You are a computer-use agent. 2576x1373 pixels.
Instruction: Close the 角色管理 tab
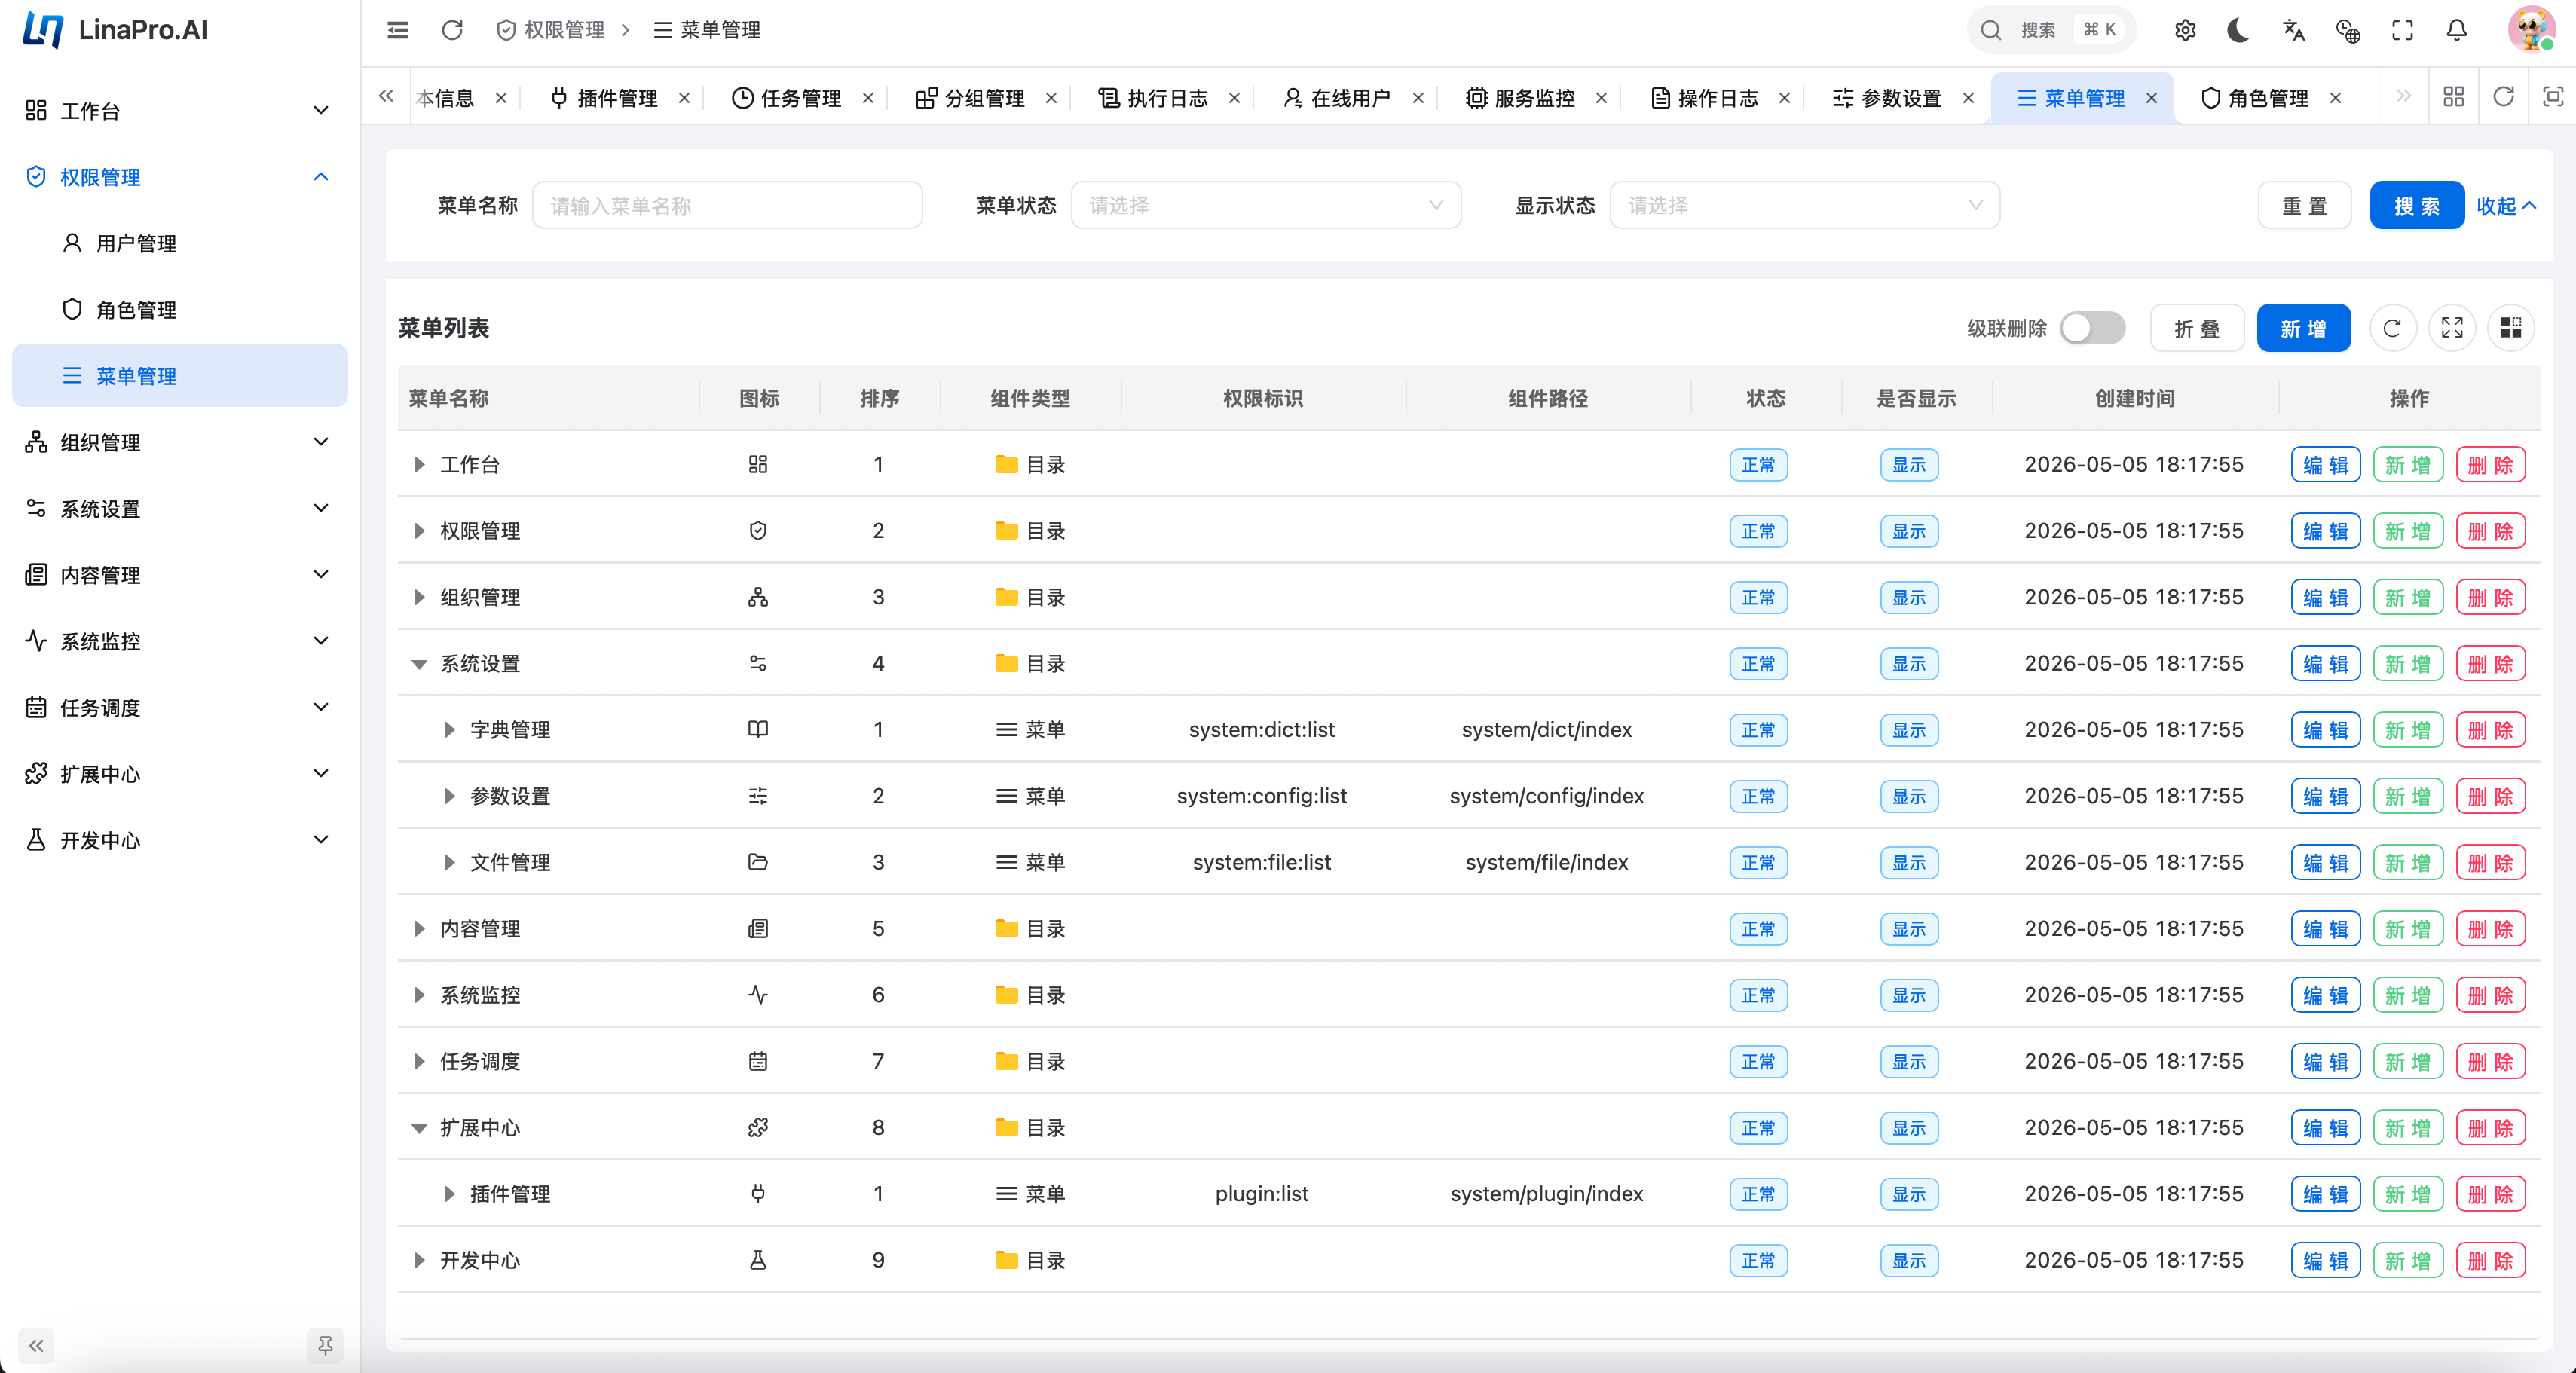pyautogui.click(x=2335, y=98)
